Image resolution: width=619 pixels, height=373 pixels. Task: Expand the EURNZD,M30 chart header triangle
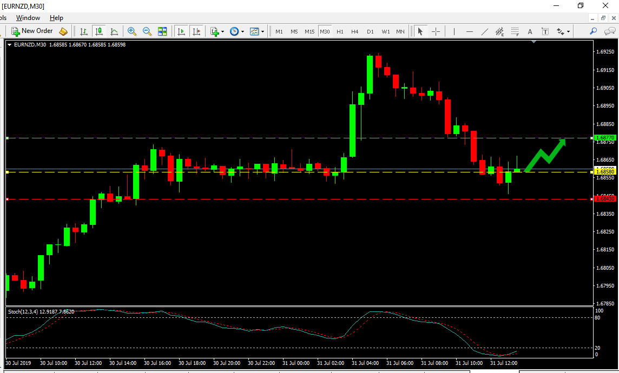pyautogui.click(x=10, y=45)
